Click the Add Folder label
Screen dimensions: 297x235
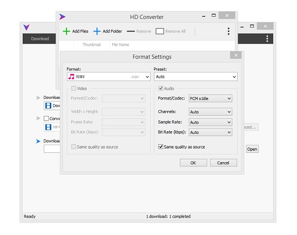pyautogui.click(x=112, y=31)
